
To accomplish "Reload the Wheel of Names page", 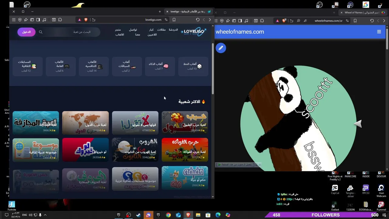I will (372, 21).
